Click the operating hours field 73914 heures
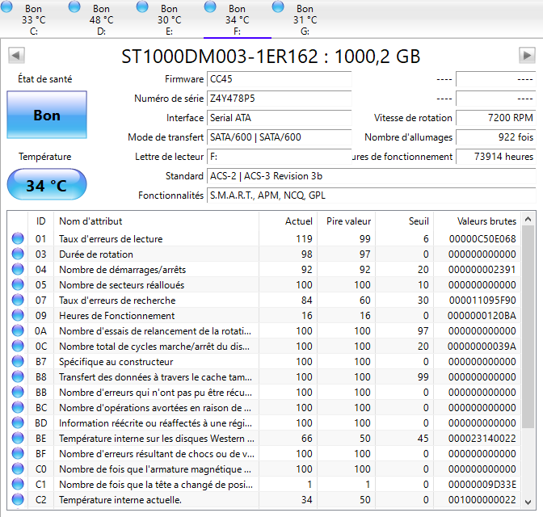Image resolution: width=543 pixels, height=517 pixels. click(496, 157)
